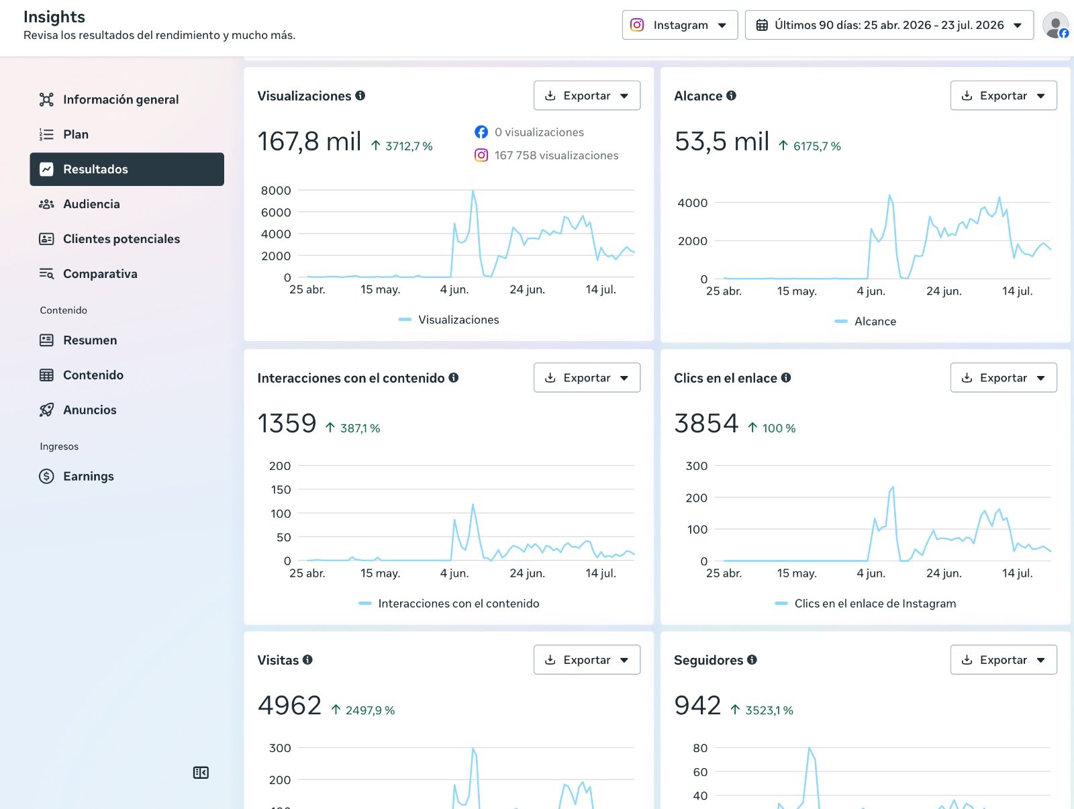Export the Visualizaciones data

tap(587, 95)
